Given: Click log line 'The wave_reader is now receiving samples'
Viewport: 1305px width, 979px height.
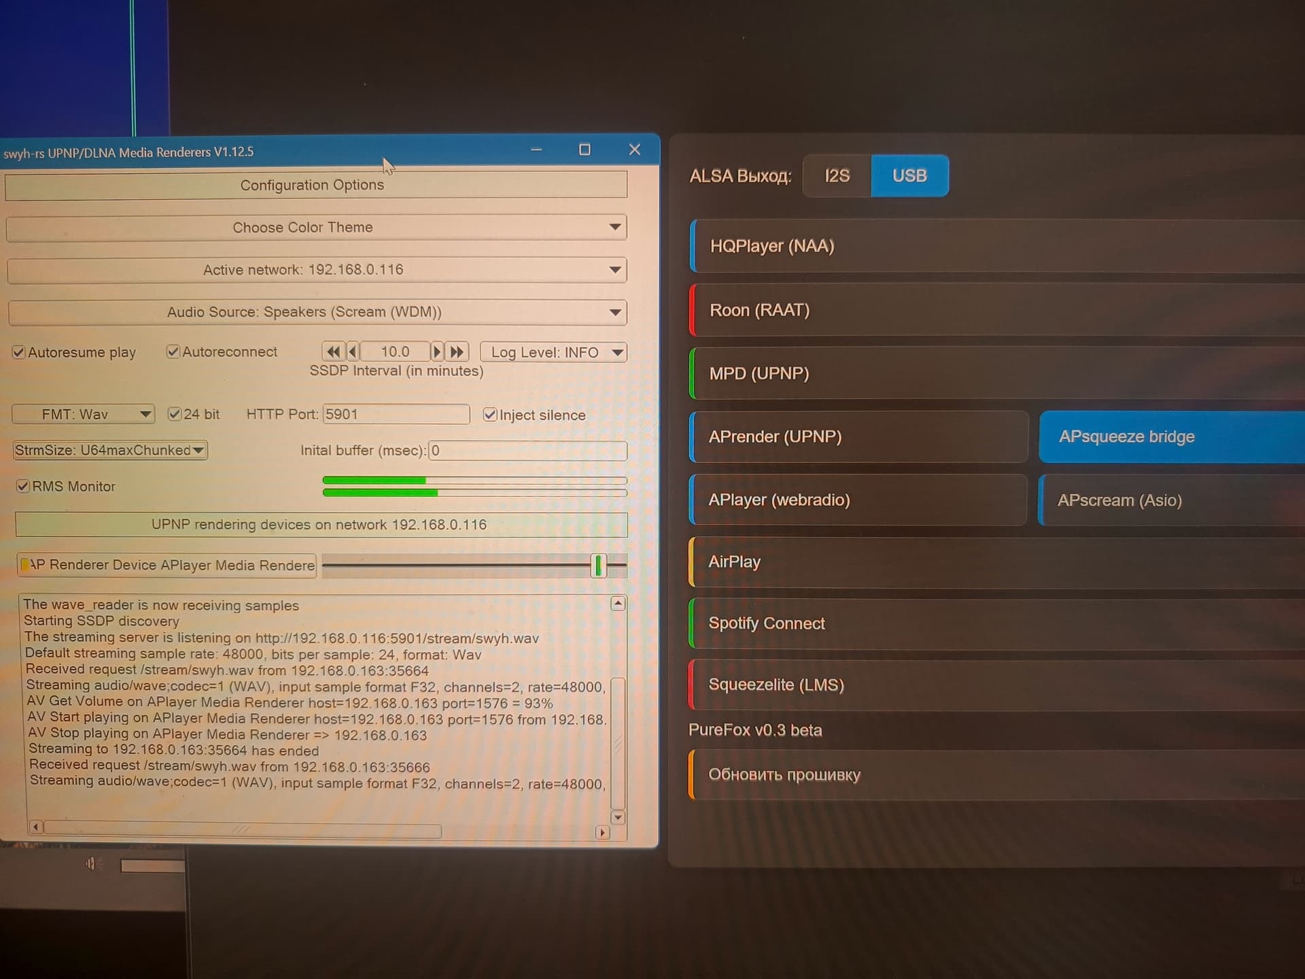Looking at the screenshot, I should pyautogui.click(x=161, y=605).
